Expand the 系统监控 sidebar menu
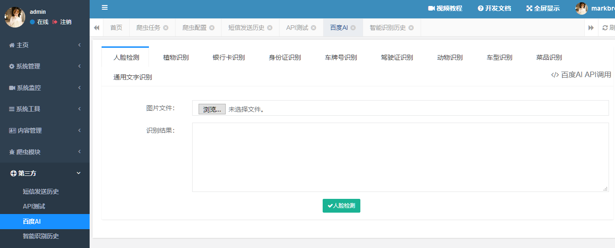Viewport: 615px width, 248px height. pyautogui.click(x=45, y=88)
